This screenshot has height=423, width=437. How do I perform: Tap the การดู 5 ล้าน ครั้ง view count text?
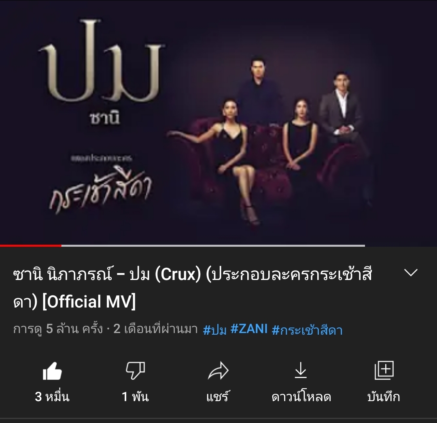coord(58,329)
